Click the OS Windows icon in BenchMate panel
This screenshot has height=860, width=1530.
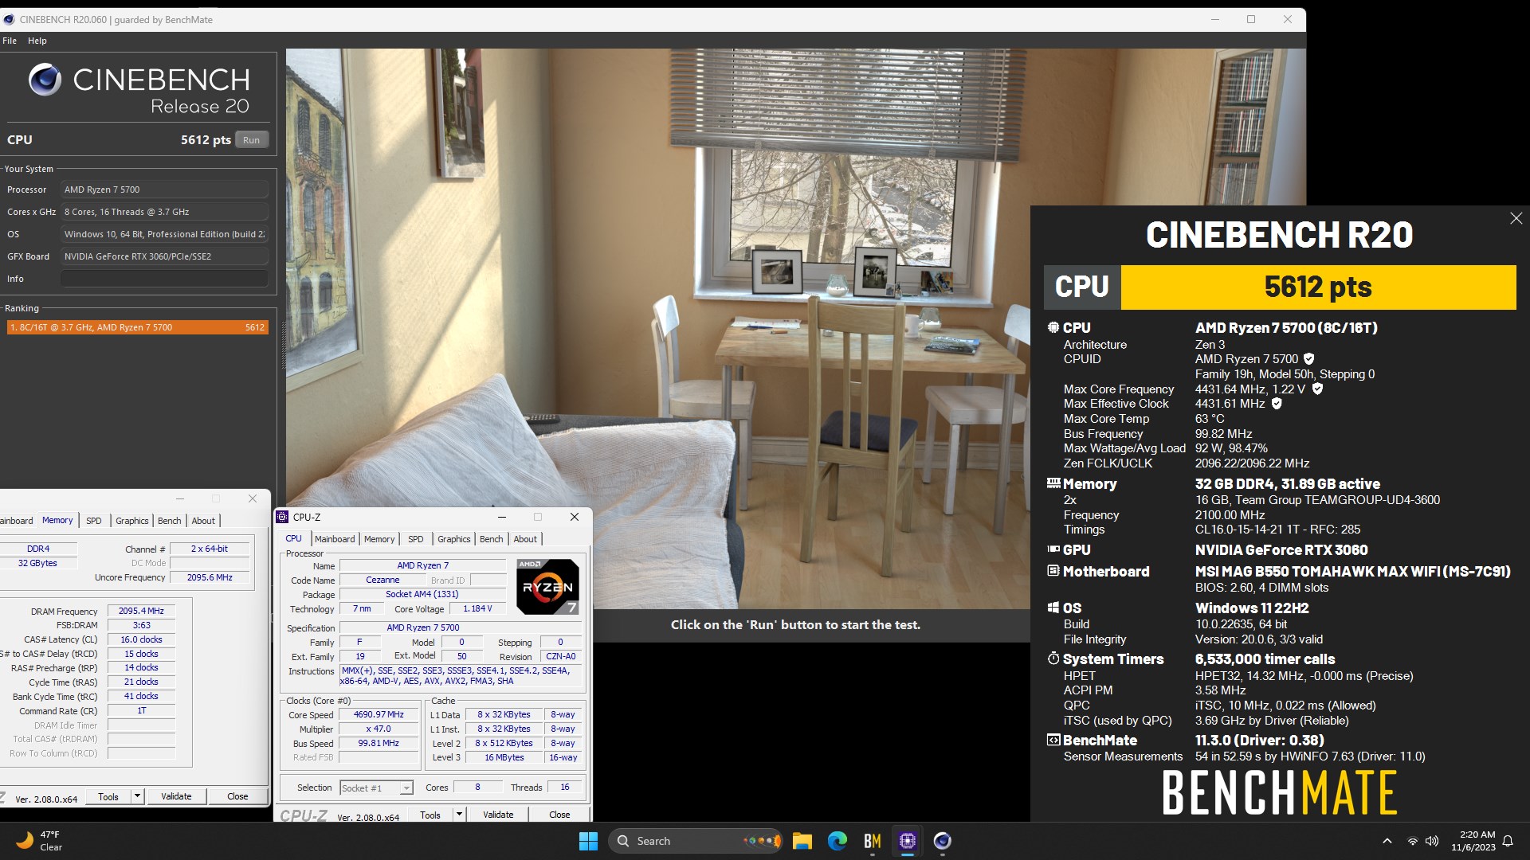[1053, 608]
